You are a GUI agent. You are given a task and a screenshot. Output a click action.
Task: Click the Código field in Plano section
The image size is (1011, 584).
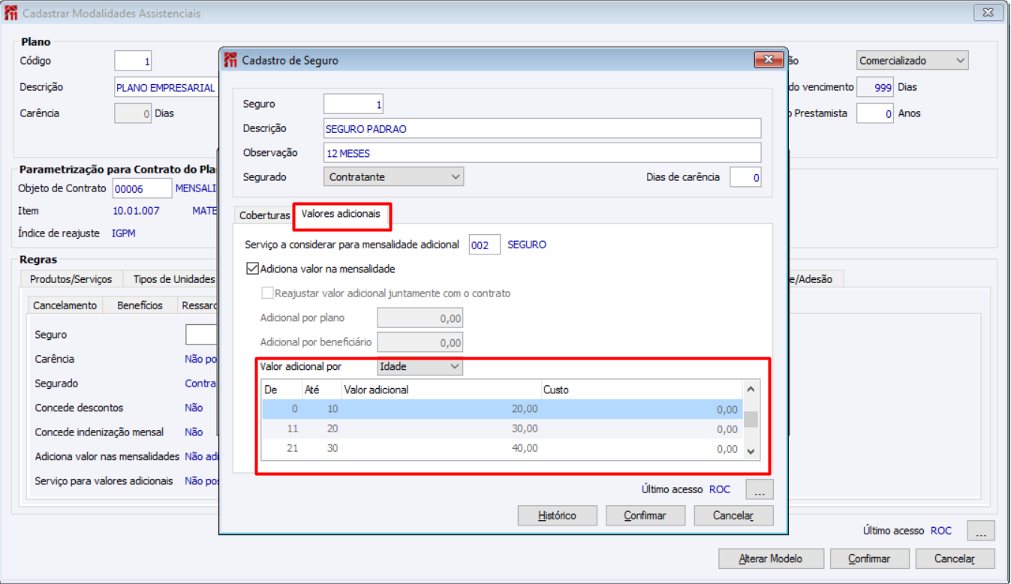pyautogui.click(x=133, y=61)
